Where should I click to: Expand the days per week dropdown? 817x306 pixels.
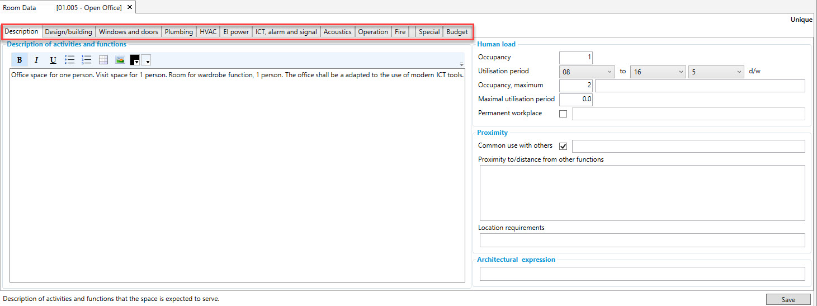(716, 72)
